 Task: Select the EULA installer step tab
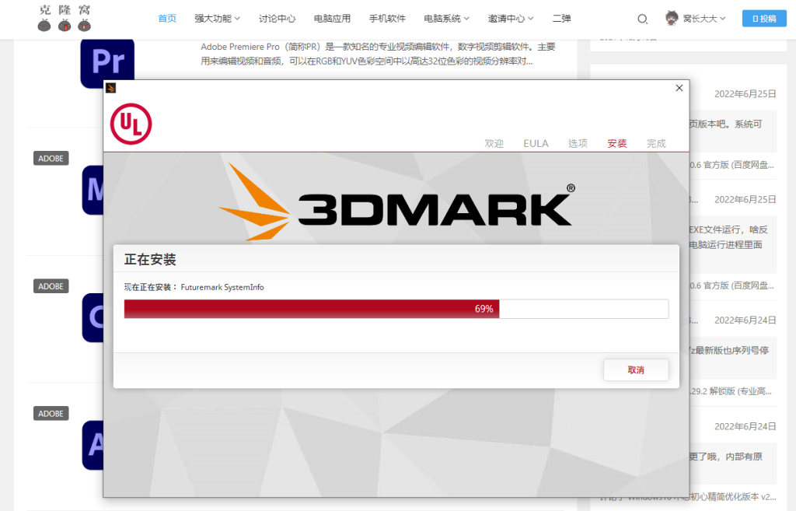[536, 144]
